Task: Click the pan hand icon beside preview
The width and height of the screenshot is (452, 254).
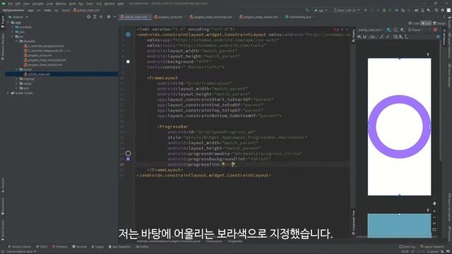Action: 434,203
